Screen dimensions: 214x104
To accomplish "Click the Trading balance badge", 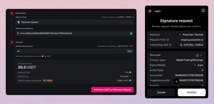I will [x=48, y=80].
